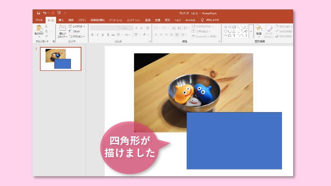Click the Save icon in quick access toolbar
Viewport: 331px width, 186px height.
pyautogui.click(x=39, y=13)
